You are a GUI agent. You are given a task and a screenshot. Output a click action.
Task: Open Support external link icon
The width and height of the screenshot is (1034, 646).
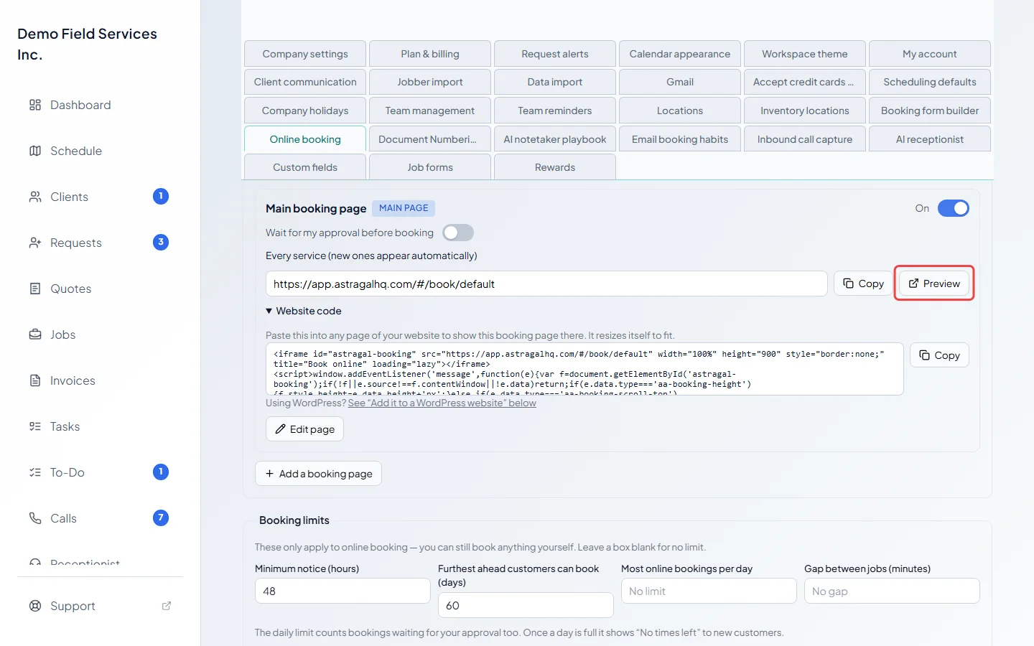pyautogui.click(x=167, y=606)
